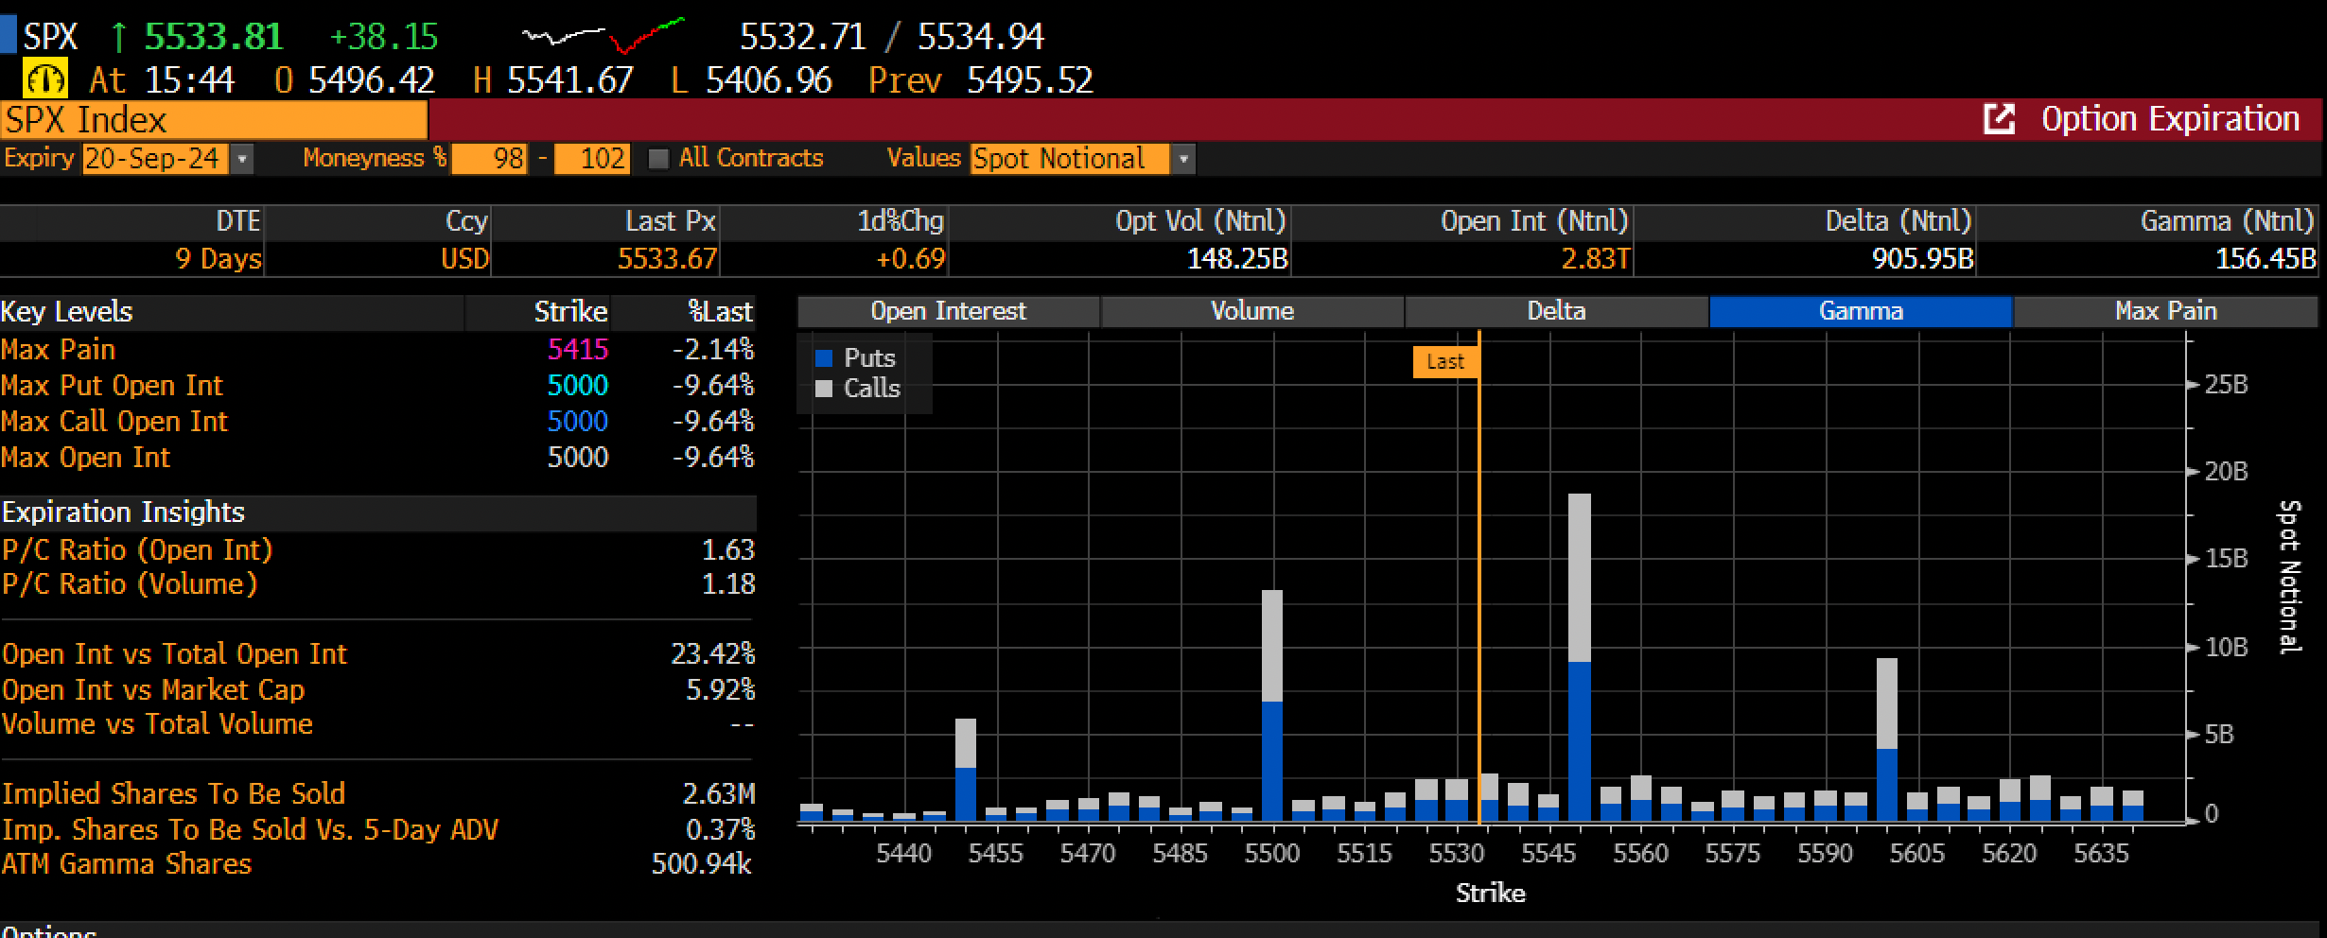Click the Last Px value 5533.67
Screen dimensions: 2327x938
tap(667, 259)
